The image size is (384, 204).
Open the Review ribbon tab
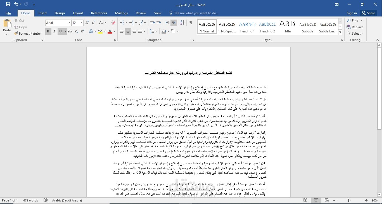click(x=141, y=13)
